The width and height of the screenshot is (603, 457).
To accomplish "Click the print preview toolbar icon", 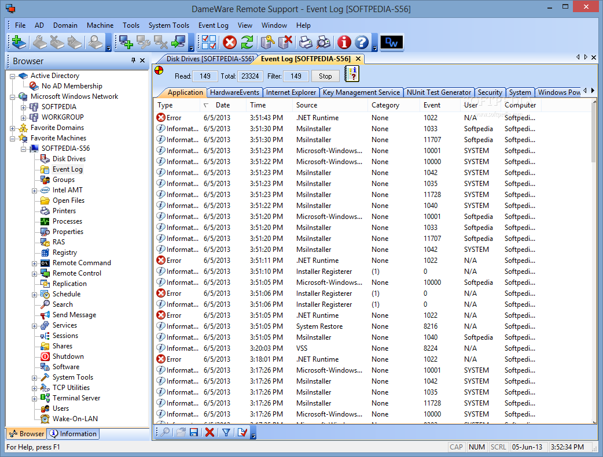I will 323,42.
